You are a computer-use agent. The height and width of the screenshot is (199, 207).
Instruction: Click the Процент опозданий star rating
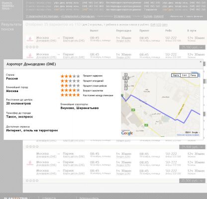pos(70,81)
